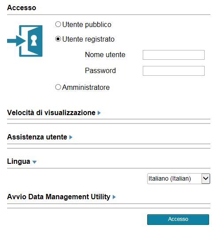Expand the Velocità di visualizzazione section
Viewport: 221px width, 228px height.
coord(51,112)
